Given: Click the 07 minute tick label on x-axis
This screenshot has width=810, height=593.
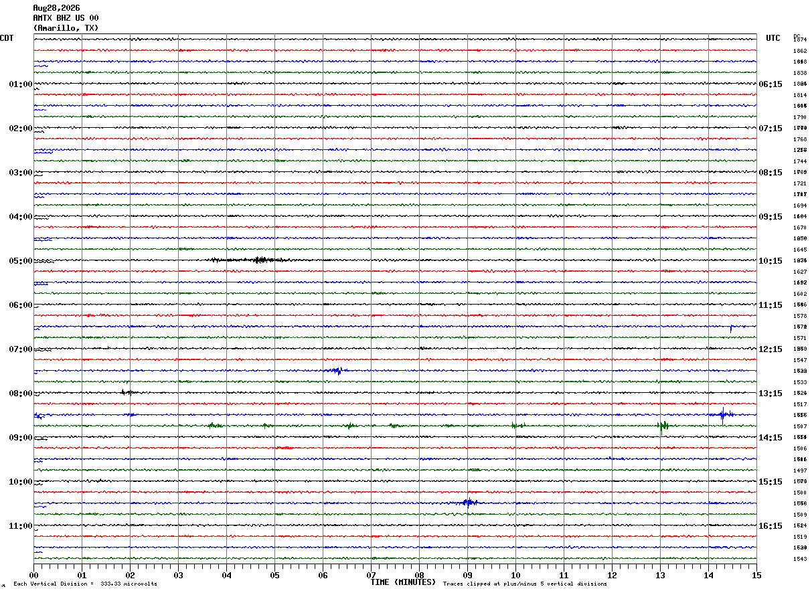Looking at the screenshot, I should (371, 575).
